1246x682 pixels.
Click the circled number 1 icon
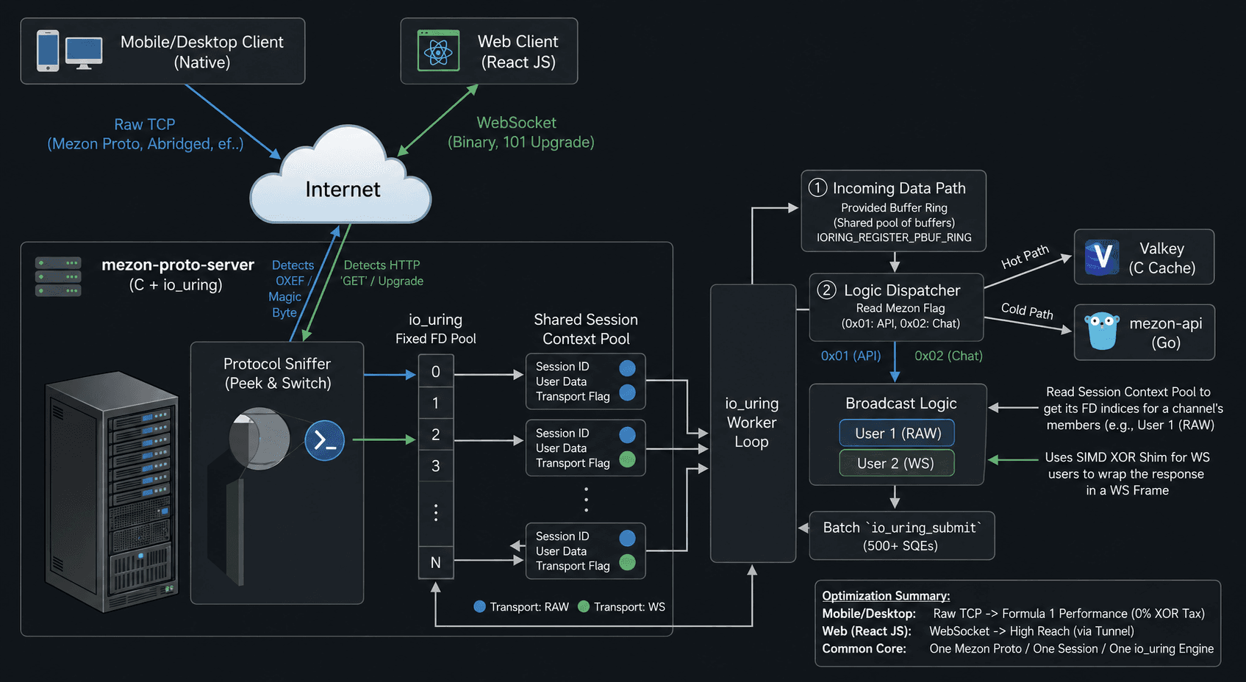817,187
